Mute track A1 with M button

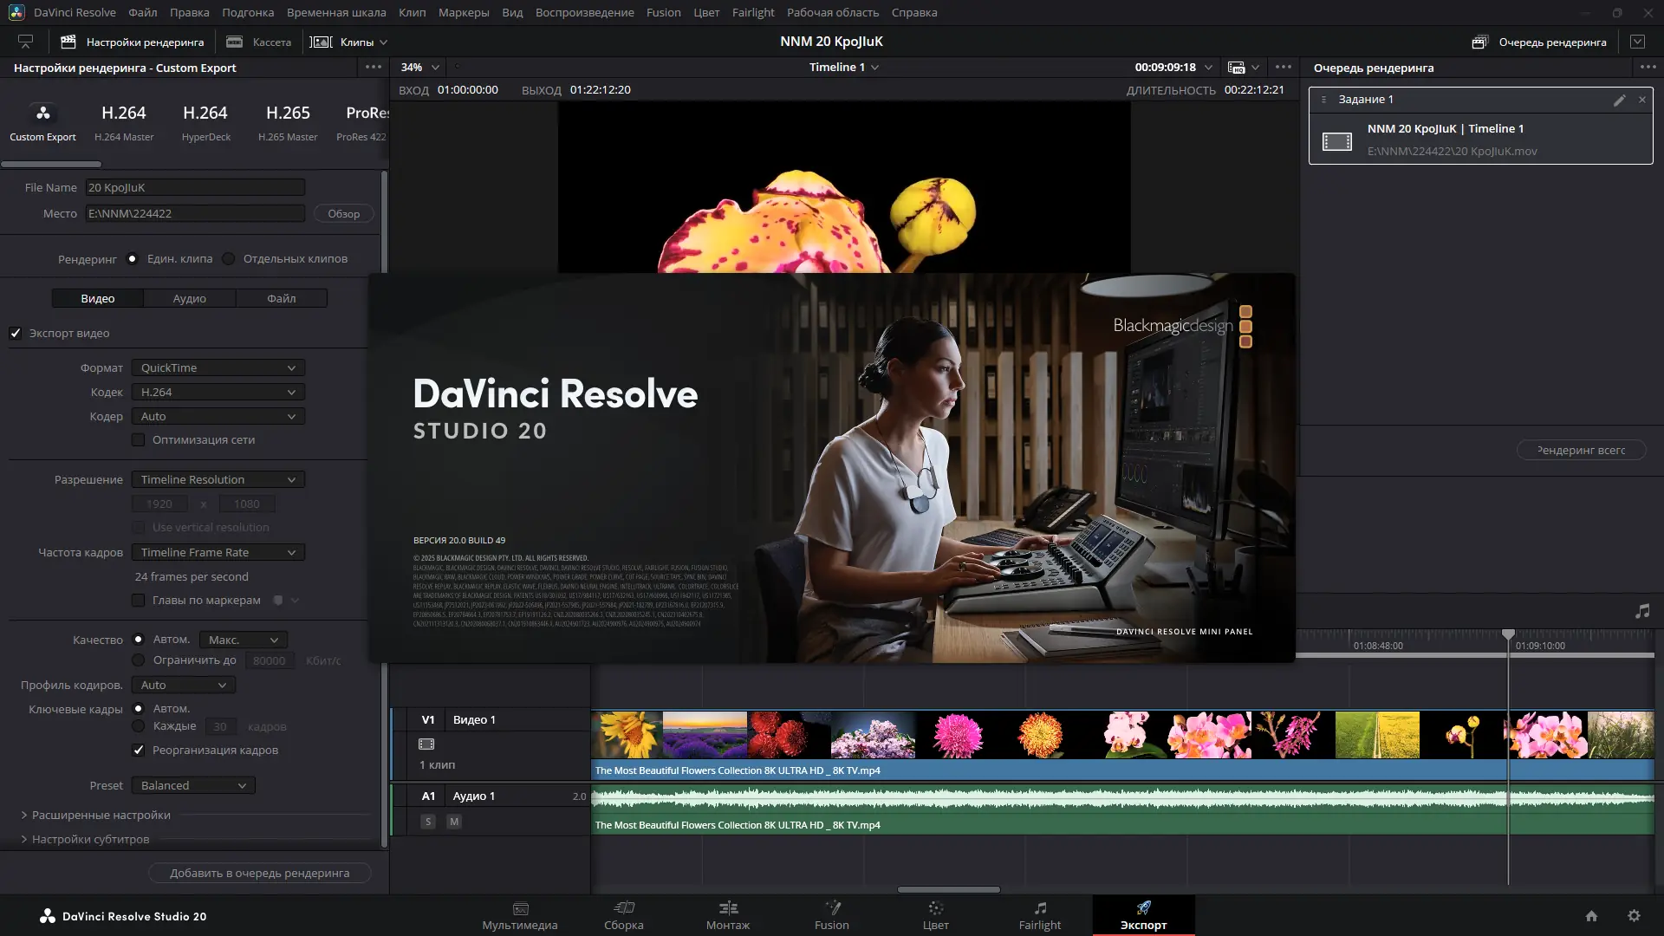[x=454, y=822]
